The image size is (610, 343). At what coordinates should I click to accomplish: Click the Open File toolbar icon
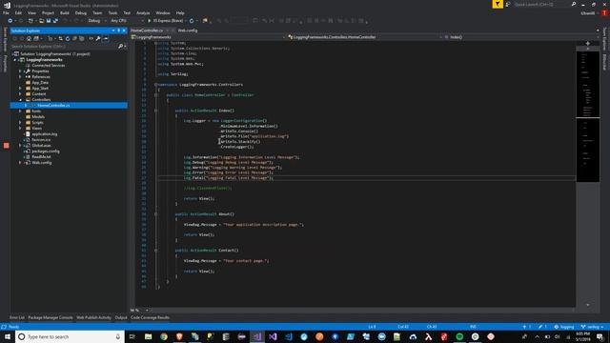(41, 21)
